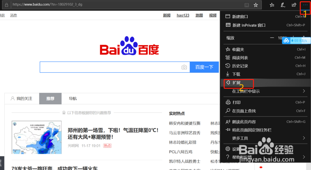Open 阅读列表 menu entry
Screen dimensions: 311x170
point(266,58)
